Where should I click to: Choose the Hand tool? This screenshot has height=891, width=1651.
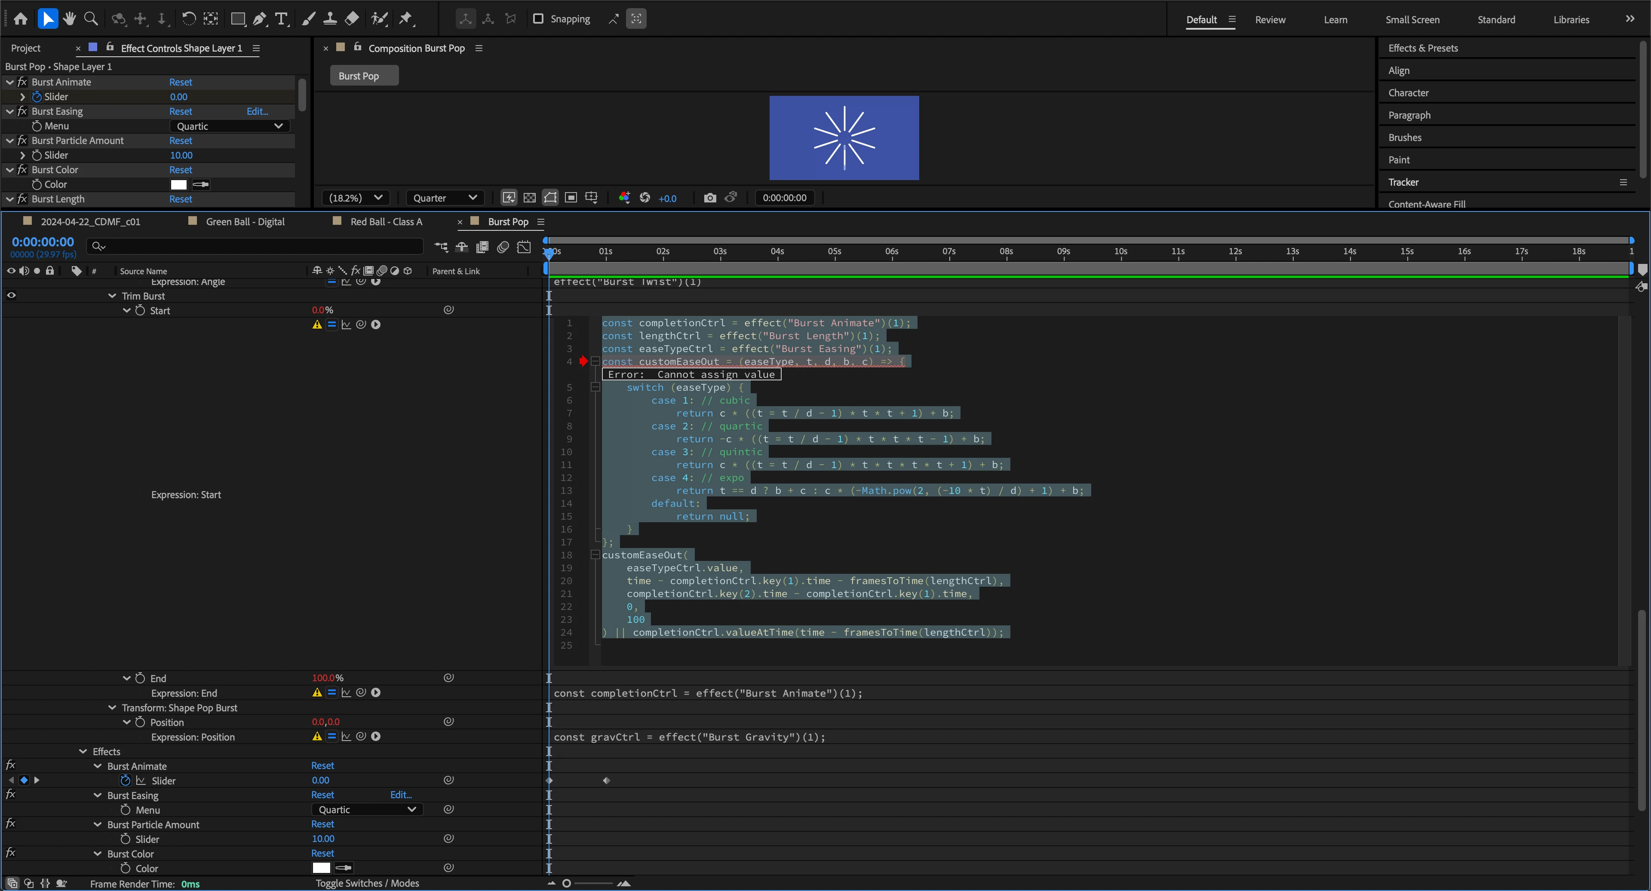[x=69, y=18]
